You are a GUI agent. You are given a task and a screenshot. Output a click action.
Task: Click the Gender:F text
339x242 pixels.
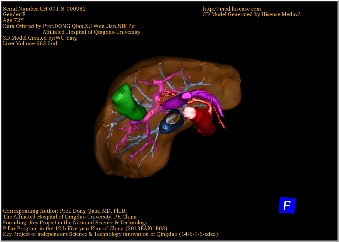pyautogui.click(x=14, y=14)
